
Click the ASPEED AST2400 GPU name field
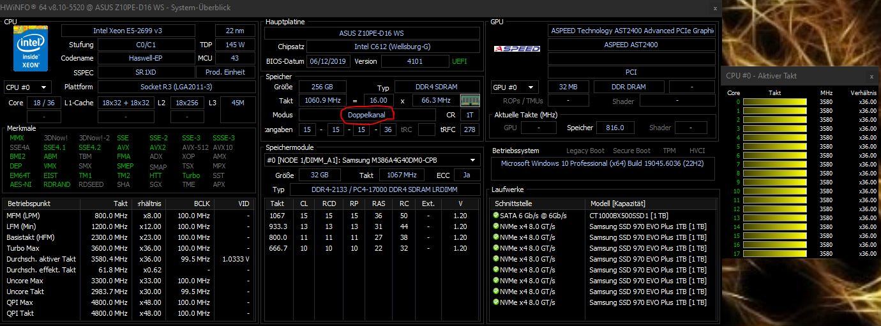631,45
